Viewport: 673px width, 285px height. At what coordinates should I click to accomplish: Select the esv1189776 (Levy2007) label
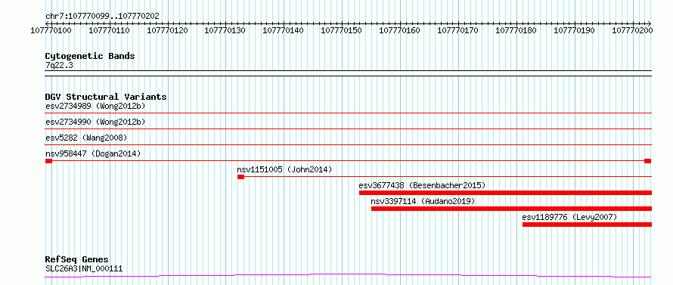point(569,217)
